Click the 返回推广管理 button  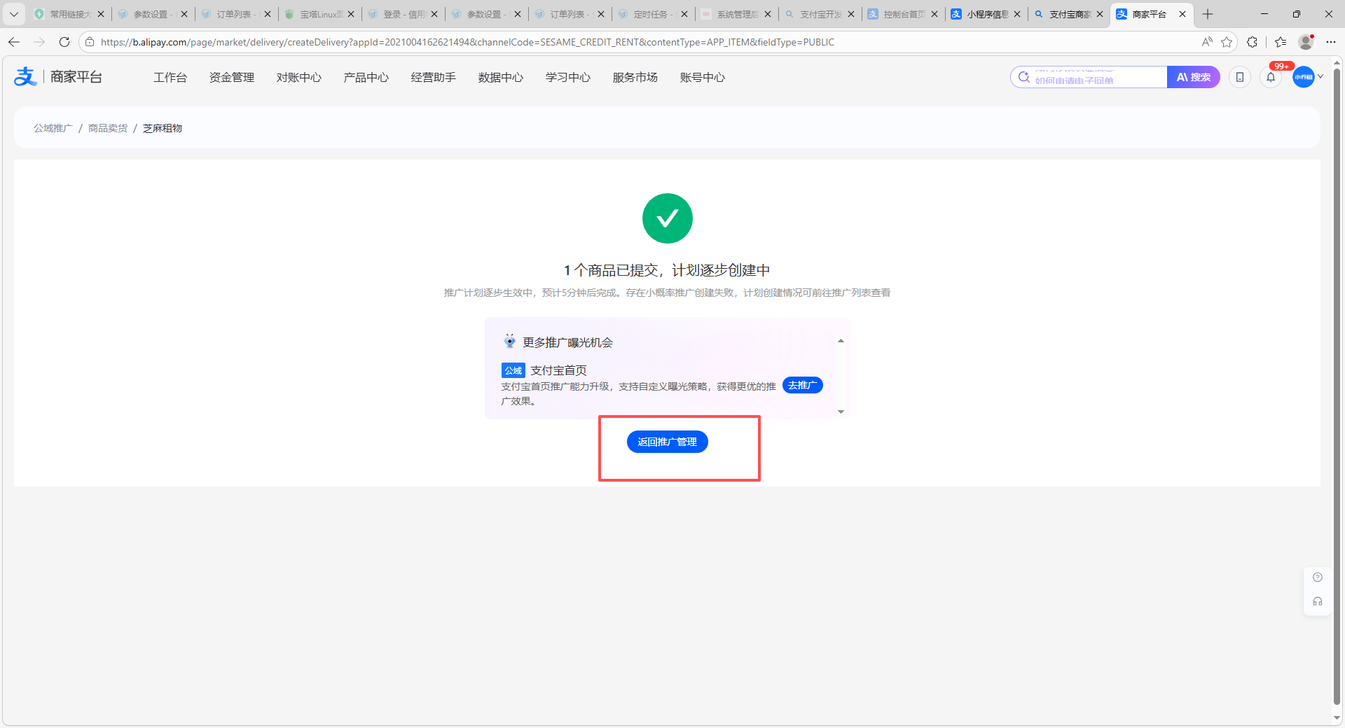pyautogui.click(x=667, y=442)
